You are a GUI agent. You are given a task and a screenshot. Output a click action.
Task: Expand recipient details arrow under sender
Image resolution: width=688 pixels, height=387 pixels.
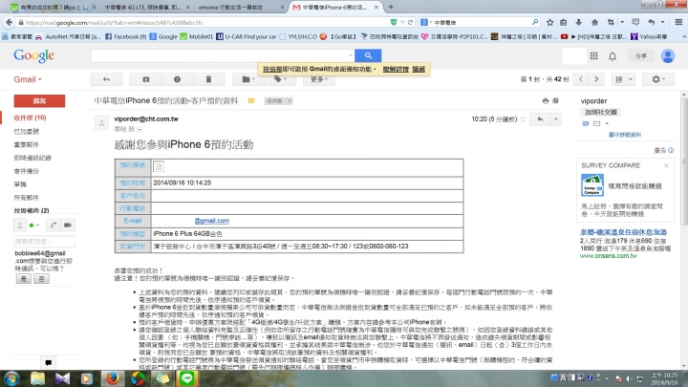click(x=140, y=129)
